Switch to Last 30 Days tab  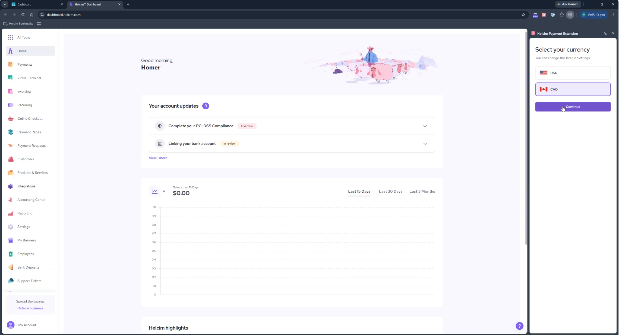(x=390, y=192)
